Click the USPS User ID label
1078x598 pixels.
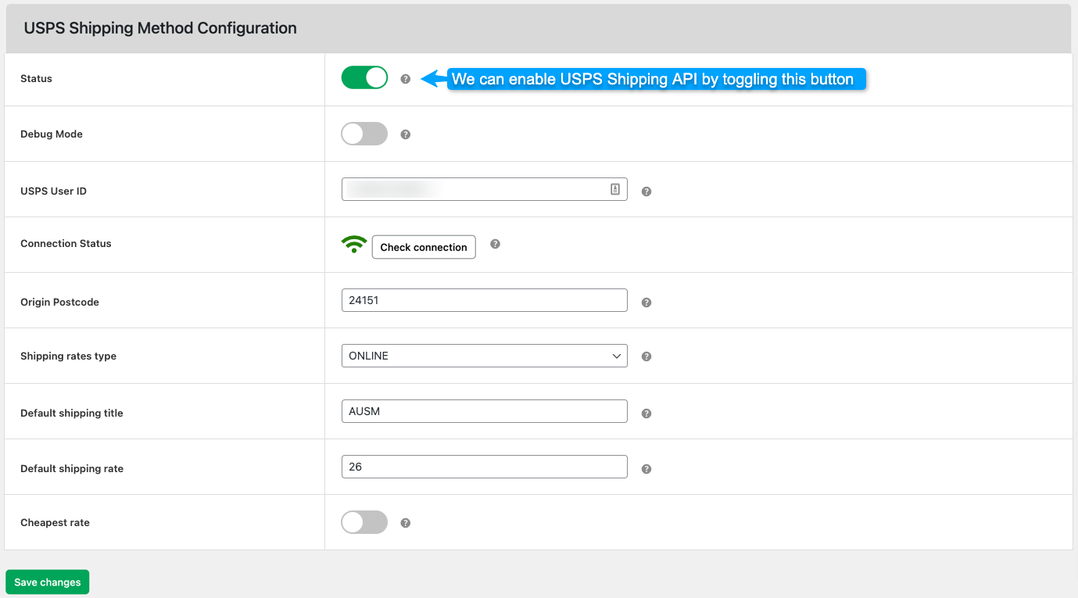(x=53, y=192)
